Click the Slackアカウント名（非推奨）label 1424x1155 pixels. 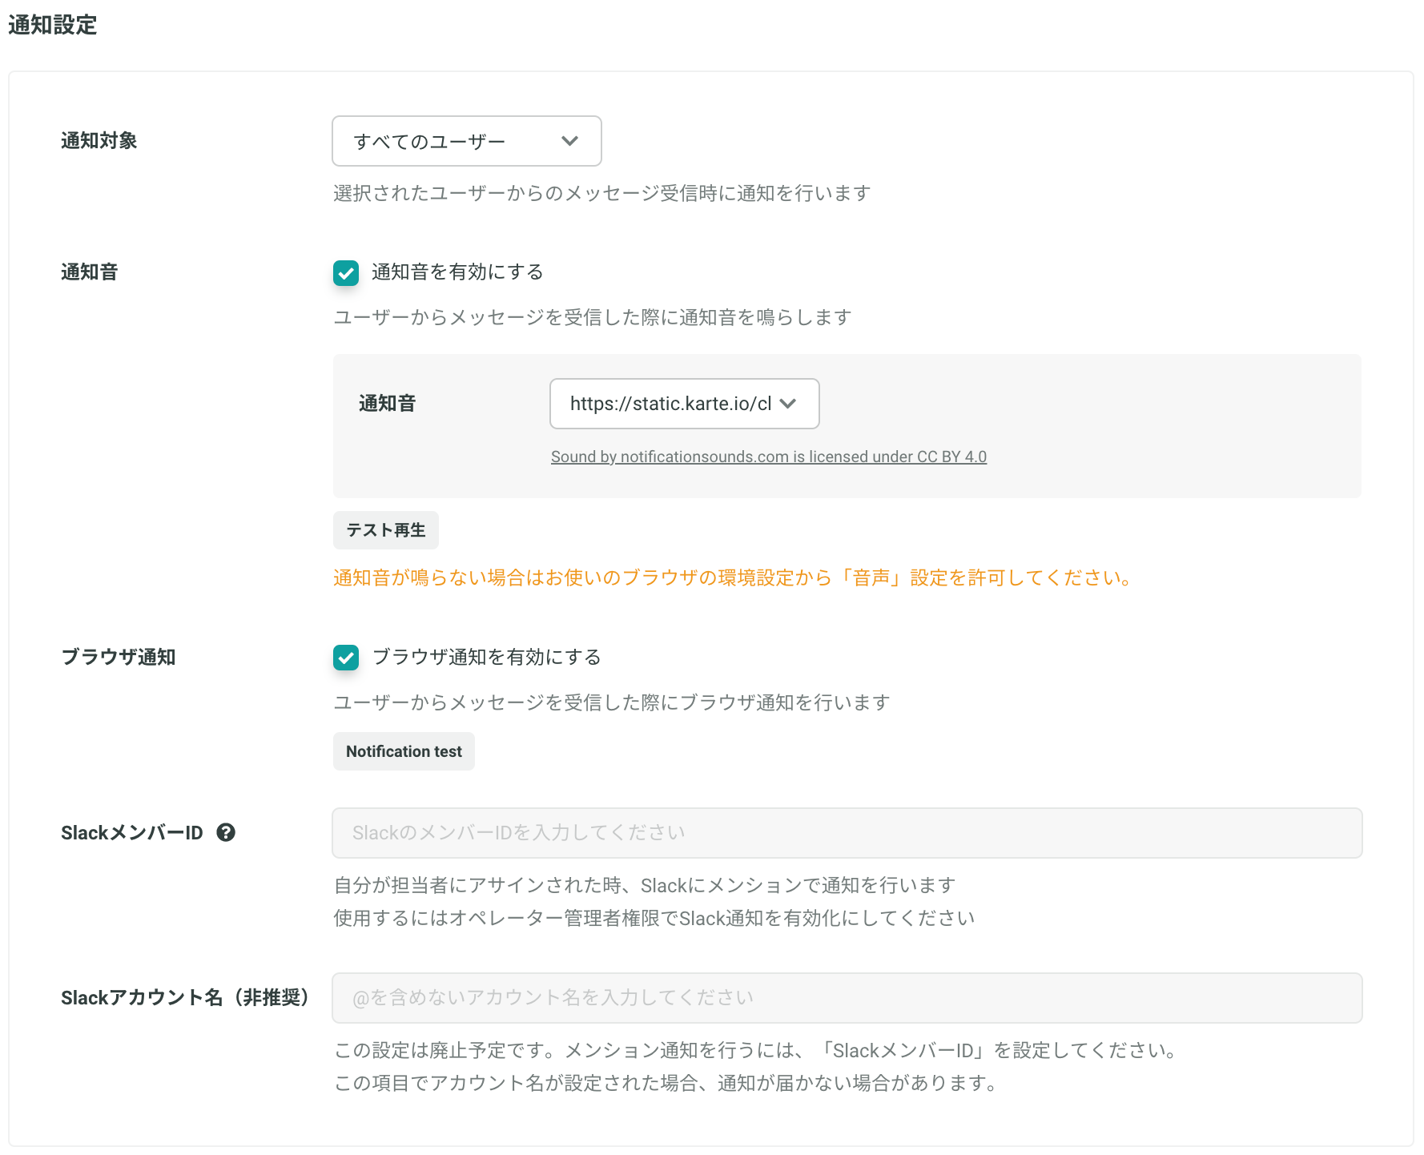[x=185, y=997]
